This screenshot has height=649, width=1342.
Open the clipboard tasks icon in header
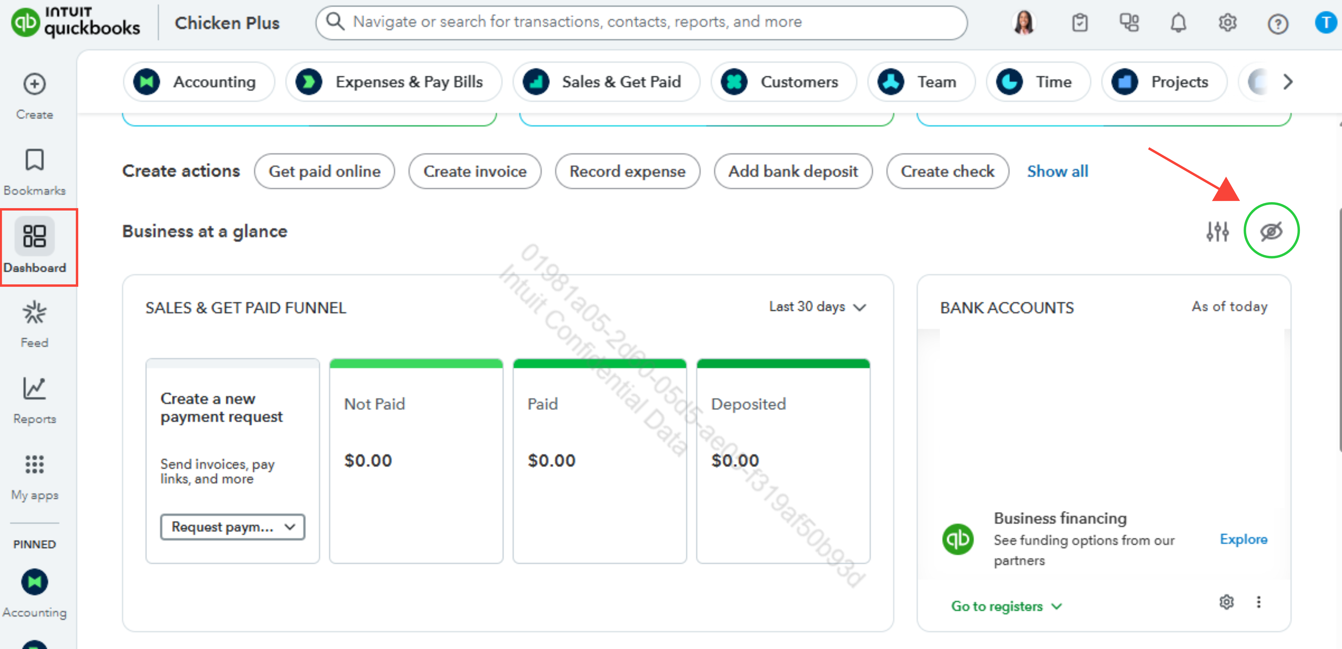pos(1079,23)
